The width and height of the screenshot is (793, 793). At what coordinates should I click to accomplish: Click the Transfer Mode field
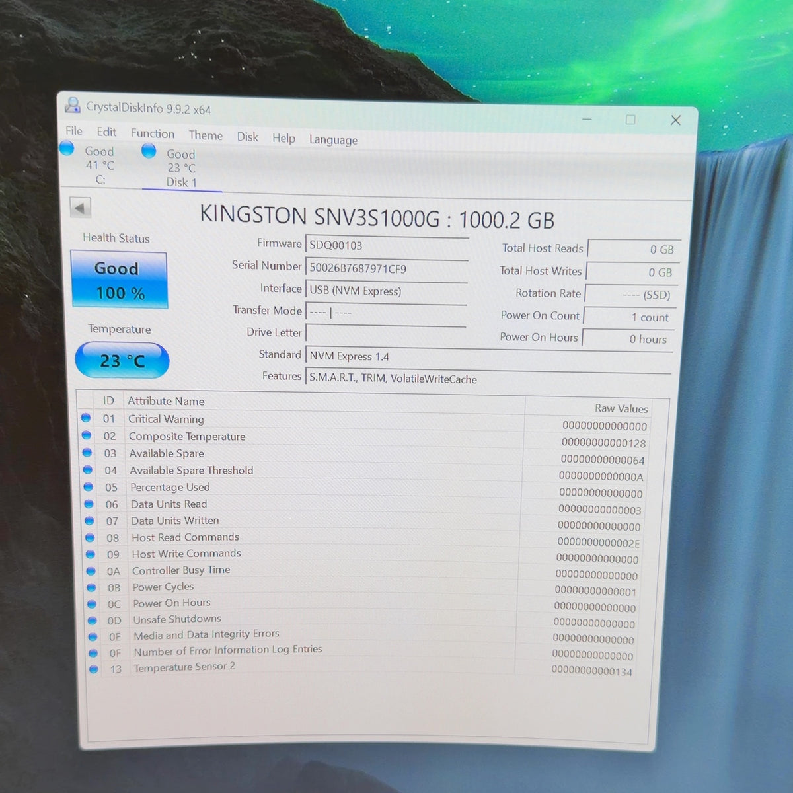387,313
